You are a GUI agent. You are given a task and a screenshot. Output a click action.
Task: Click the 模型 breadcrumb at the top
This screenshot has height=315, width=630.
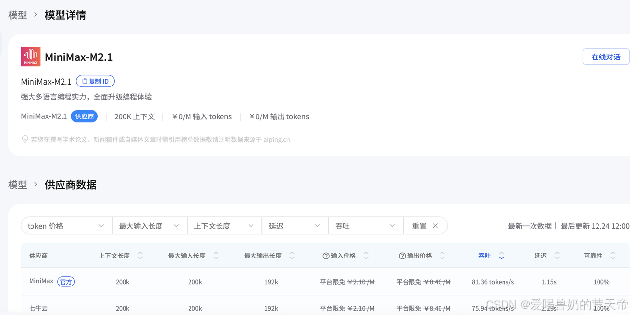click(x=17, y=15)
